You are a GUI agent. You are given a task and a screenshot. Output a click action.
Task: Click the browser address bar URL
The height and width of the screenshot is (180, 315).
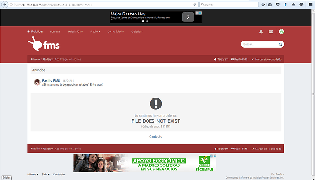102,5
